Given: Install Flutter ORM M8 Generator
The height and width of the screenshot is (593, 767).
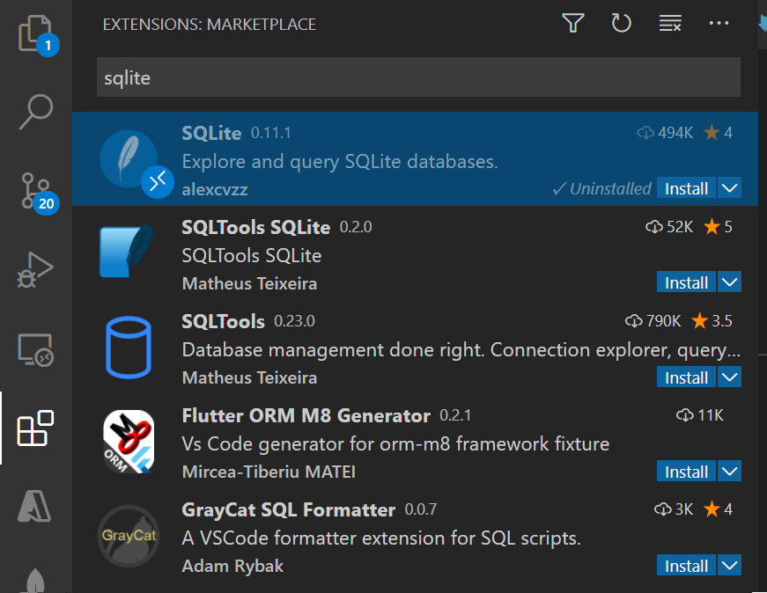Looking at the screenshot, I should coord(686,472).
